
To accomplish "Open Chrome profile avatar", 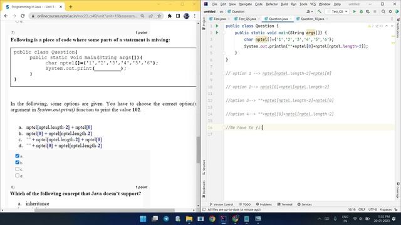I will click(x=187, y=16).
